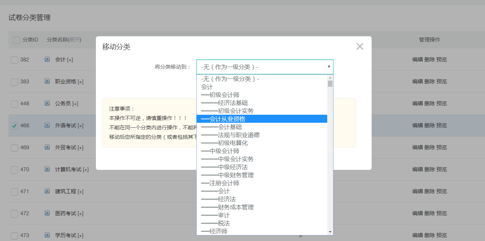Uncheck the checked box on row 468 外语考试

[14, 125]
